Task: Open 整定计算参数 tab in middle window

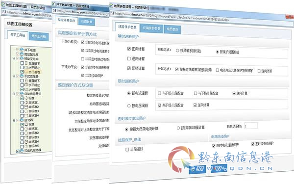Action: [66, 20]
